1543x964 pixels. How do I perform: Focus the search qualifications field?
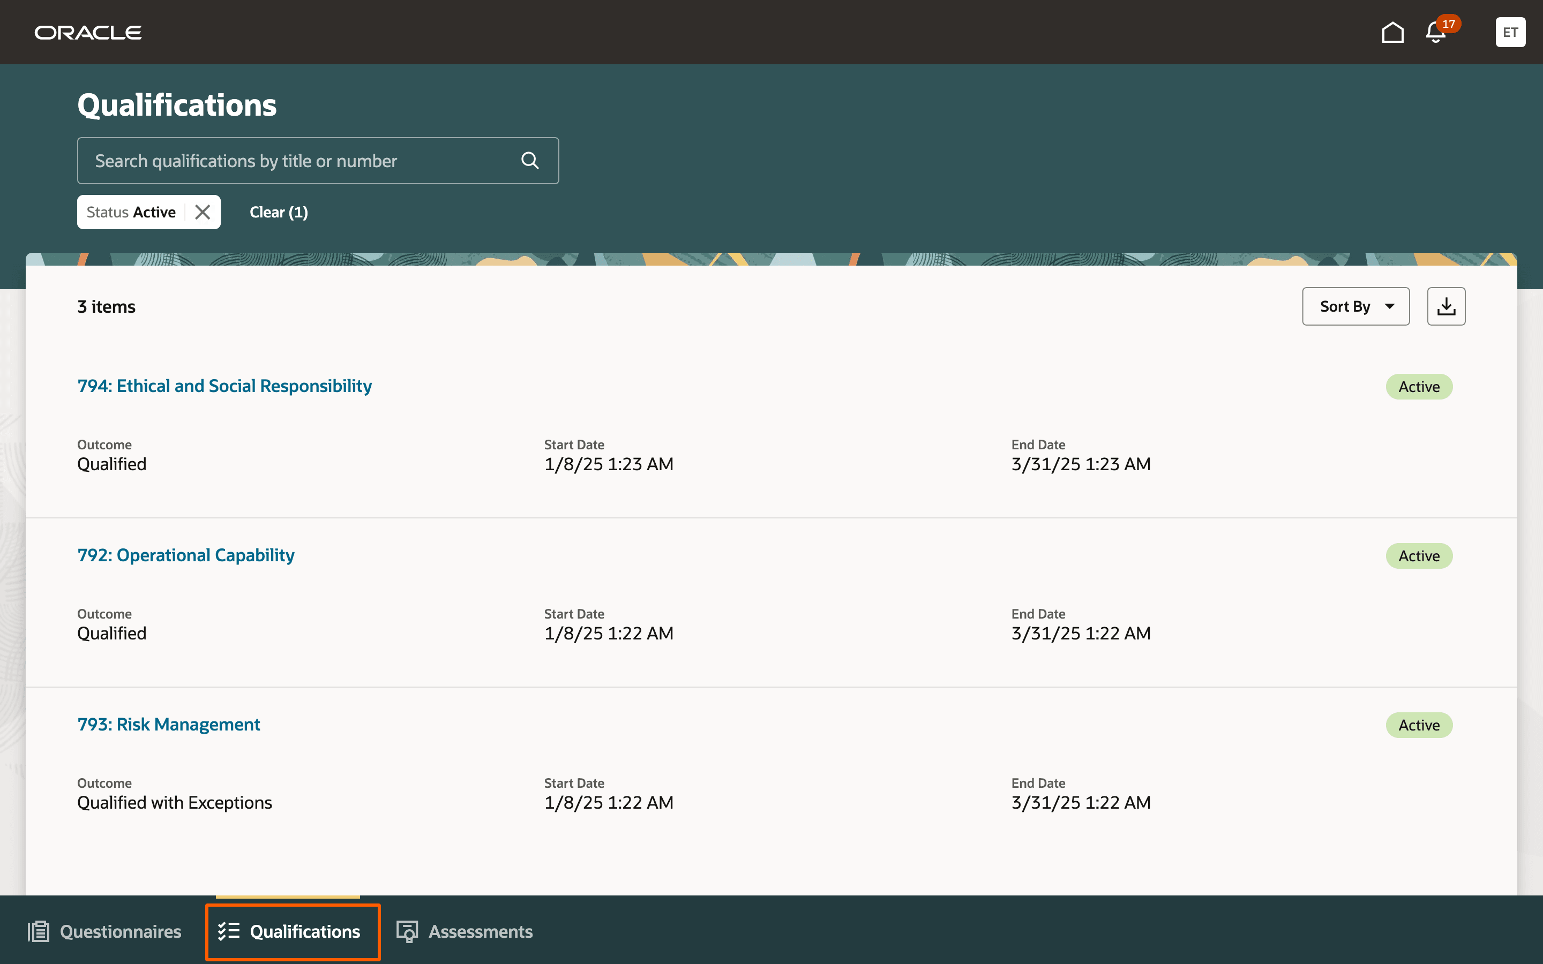tap(299, 161)
